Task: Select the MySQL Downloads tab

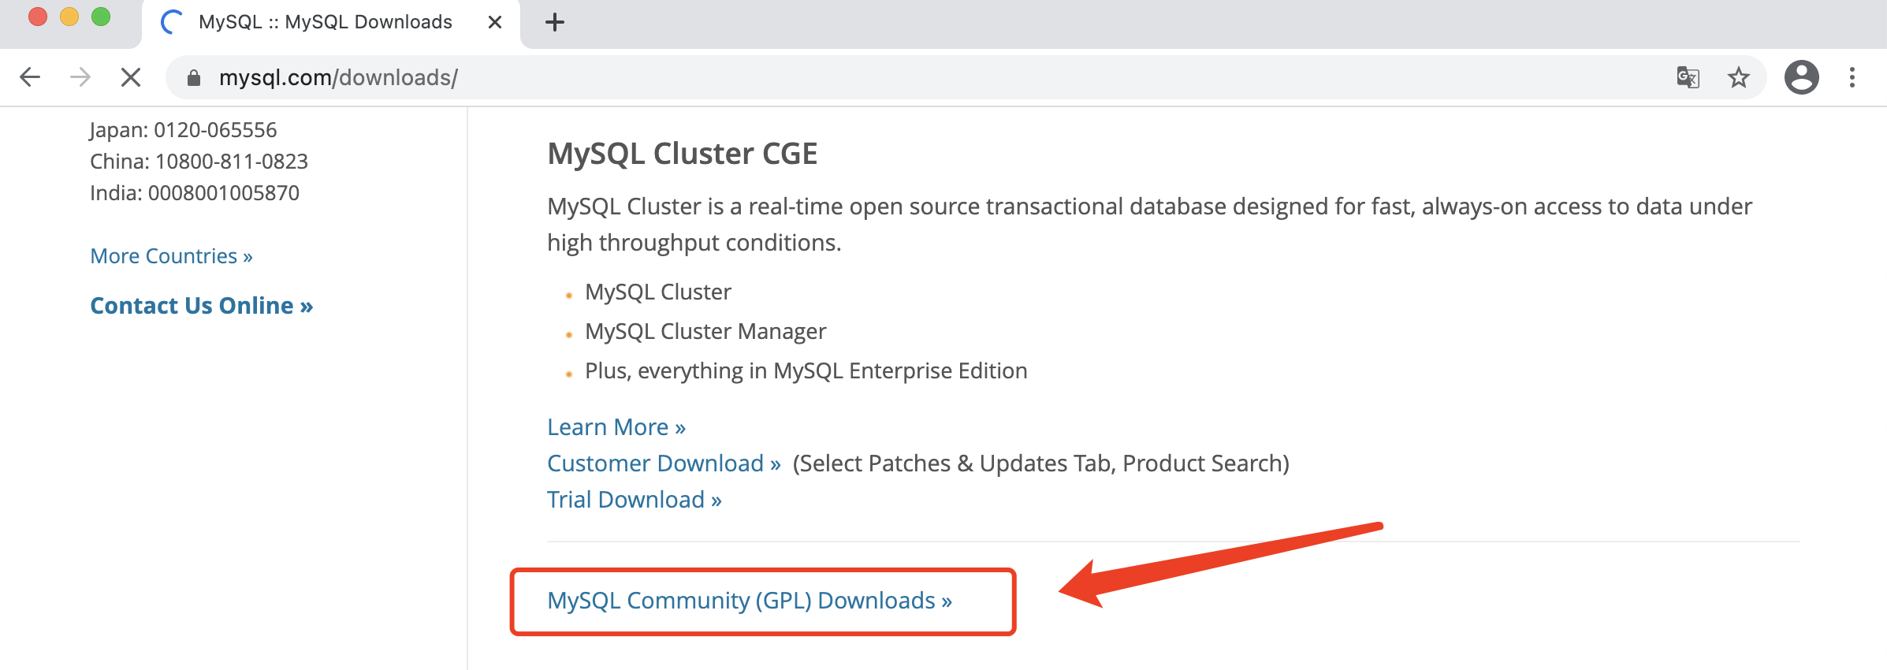Action: 325,22
